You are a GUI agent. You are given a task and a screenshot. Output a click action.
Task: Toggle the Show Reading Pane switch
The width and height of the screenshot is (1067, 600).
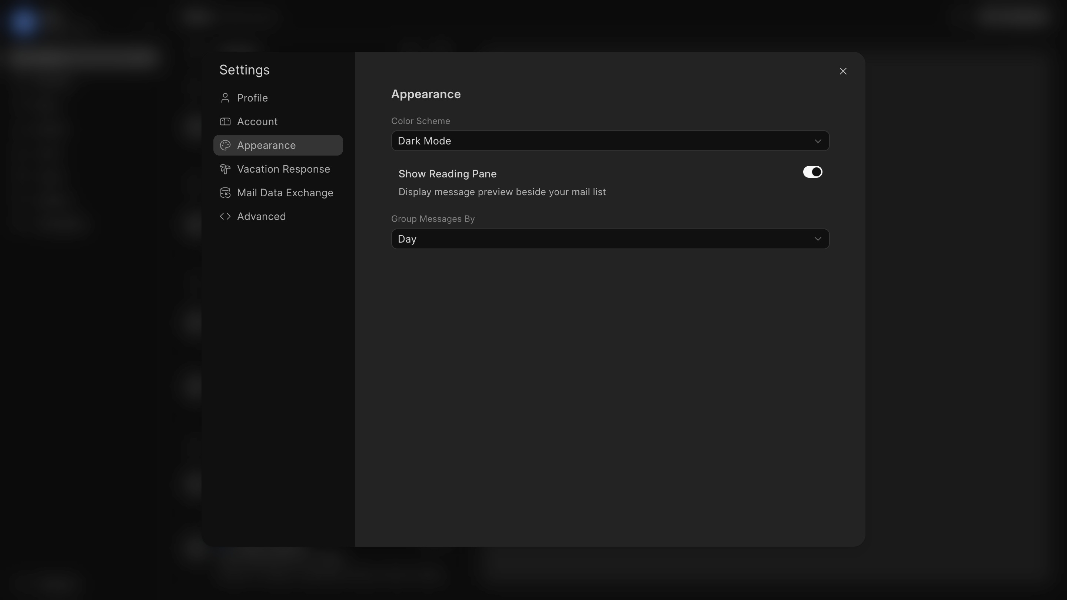point(812,172)
